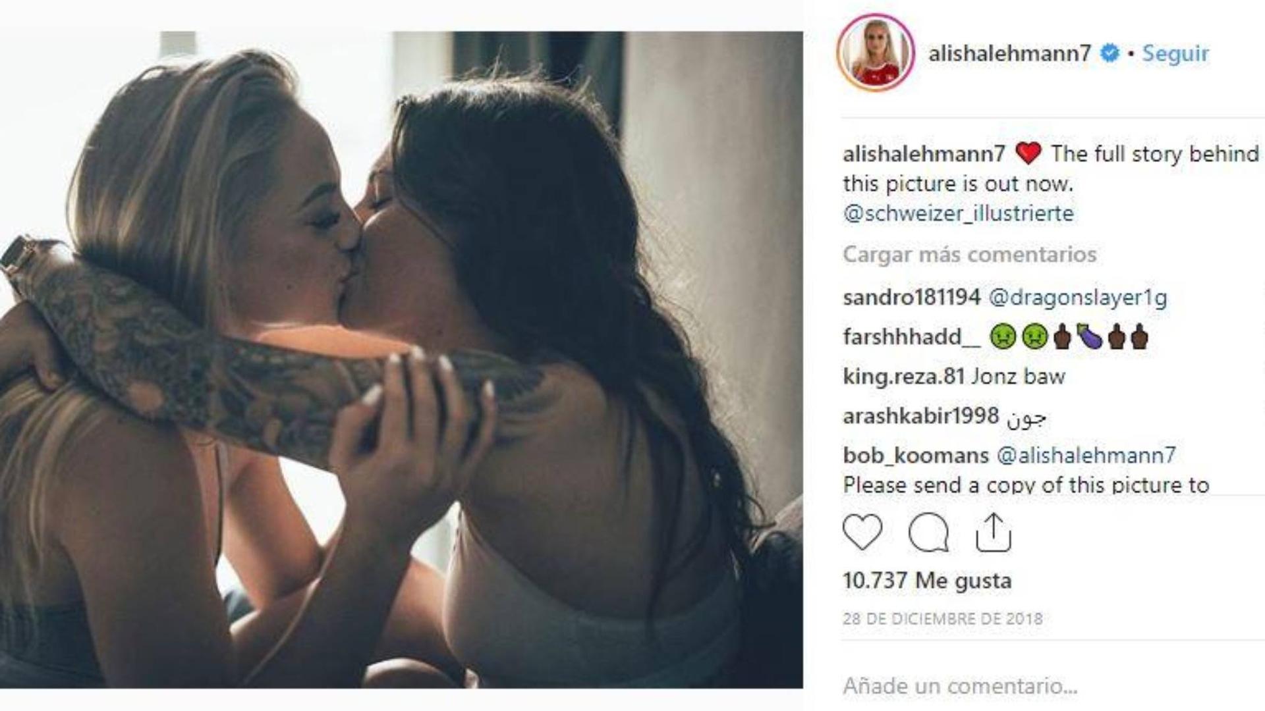Open commenter king.reza.81's profile
Viewport: 1265px width, 711px height.
[903, 377]
